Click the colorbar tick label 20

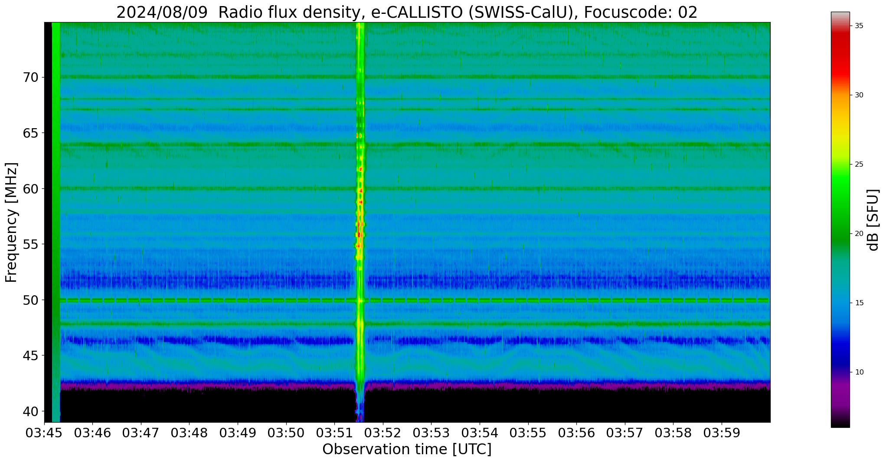pyautogui.click(x=859, y=234)
